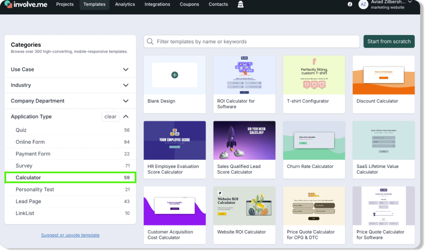425x251 pixels.
Task: Select the Personality Test type
Action: tap(70, 189)
